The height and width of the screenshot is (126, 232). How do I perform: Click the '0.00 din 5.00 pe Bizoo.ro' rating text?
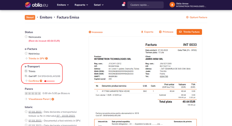[56, 93]
